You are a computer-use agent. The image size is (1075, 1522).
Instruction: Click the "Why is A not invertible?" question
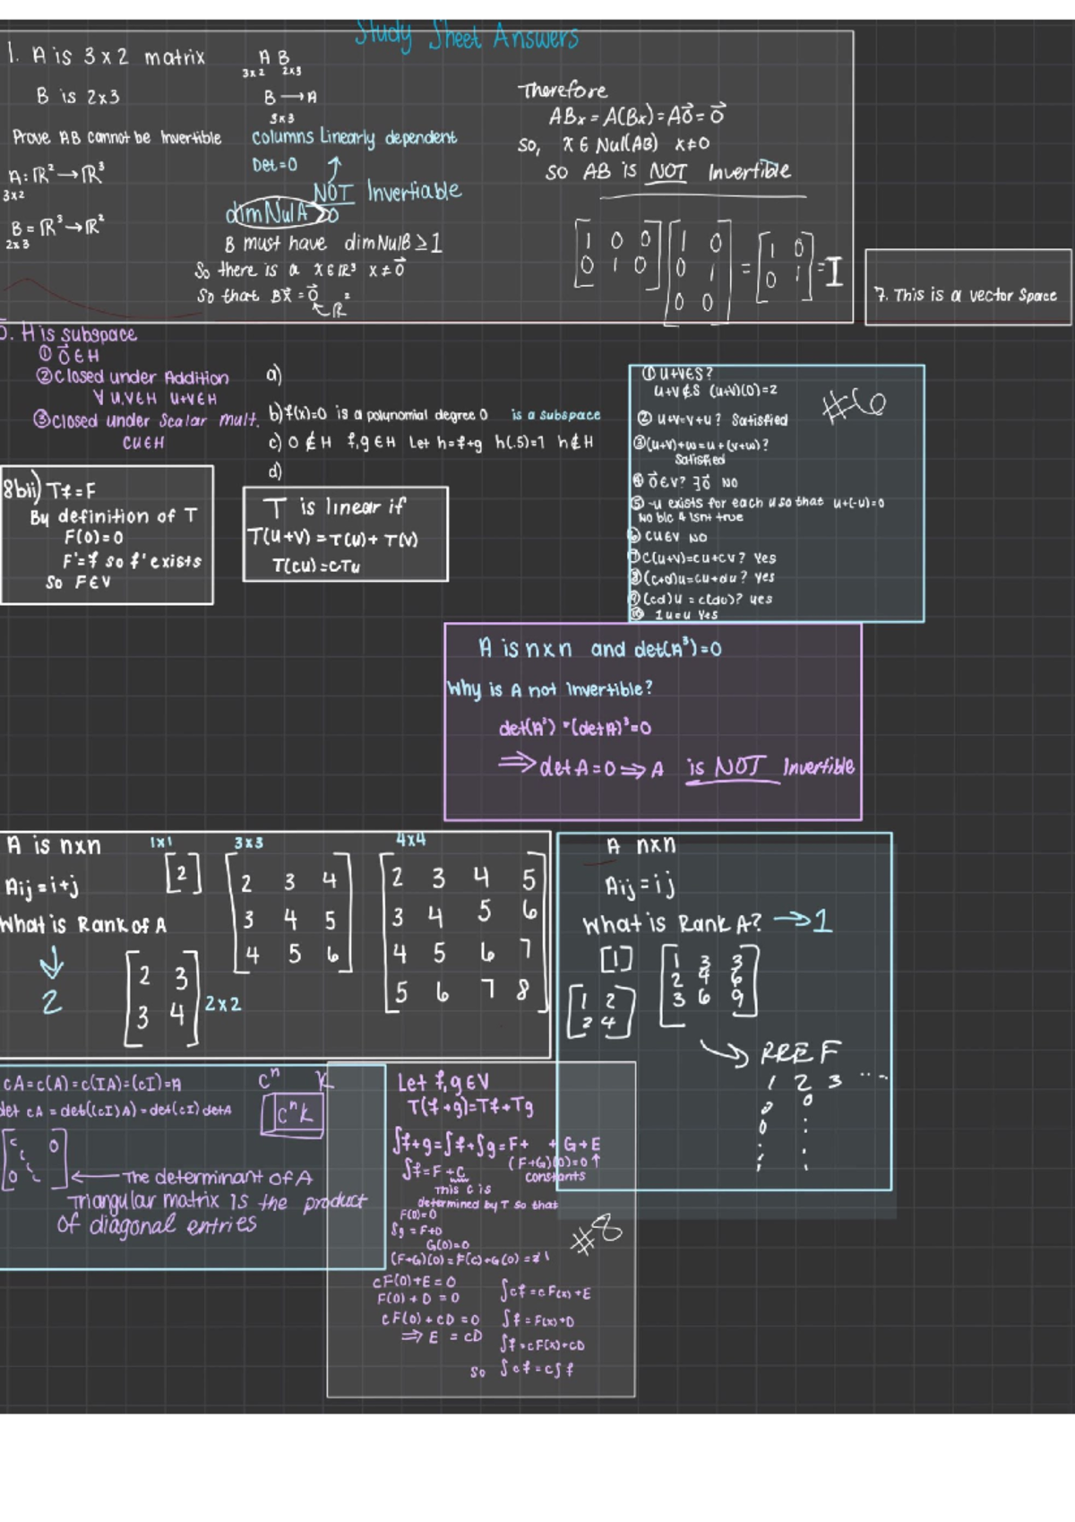(550, 689)
